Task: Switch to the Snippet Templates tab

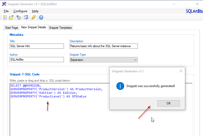Action: (61, 28)
